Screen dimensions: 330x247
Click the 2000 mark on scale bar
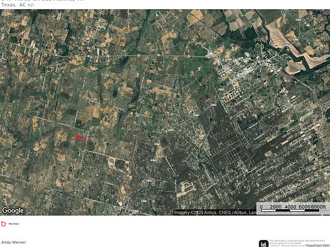276,207
